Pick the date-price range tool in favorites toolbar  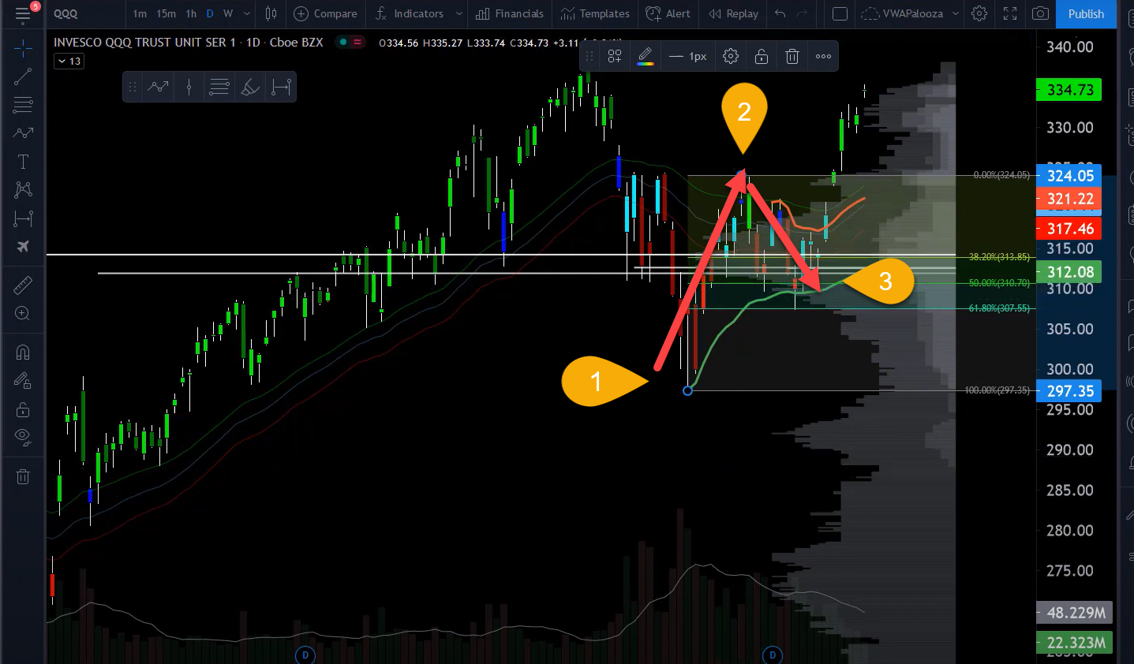pos(281,88)
